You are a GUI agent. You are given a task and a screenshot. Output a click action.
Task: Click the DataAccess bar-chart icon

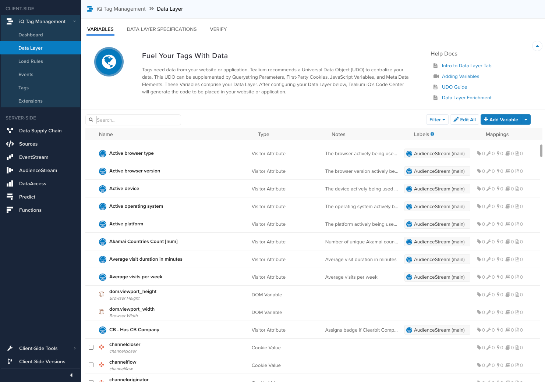(x=10, y=183)
